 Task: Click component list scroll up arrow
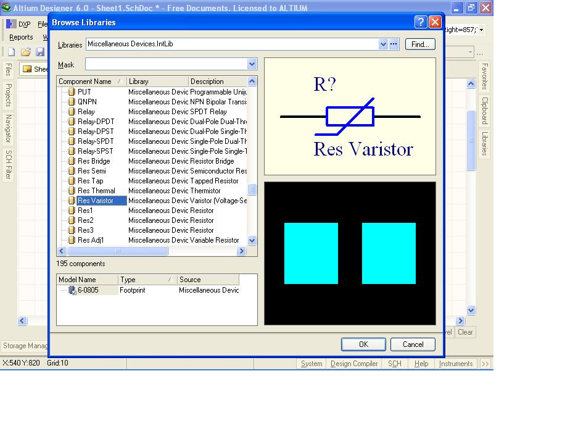(252, 81)
